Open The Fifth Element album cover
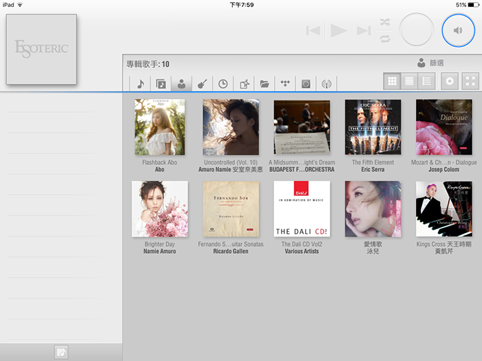 (373, 127)
